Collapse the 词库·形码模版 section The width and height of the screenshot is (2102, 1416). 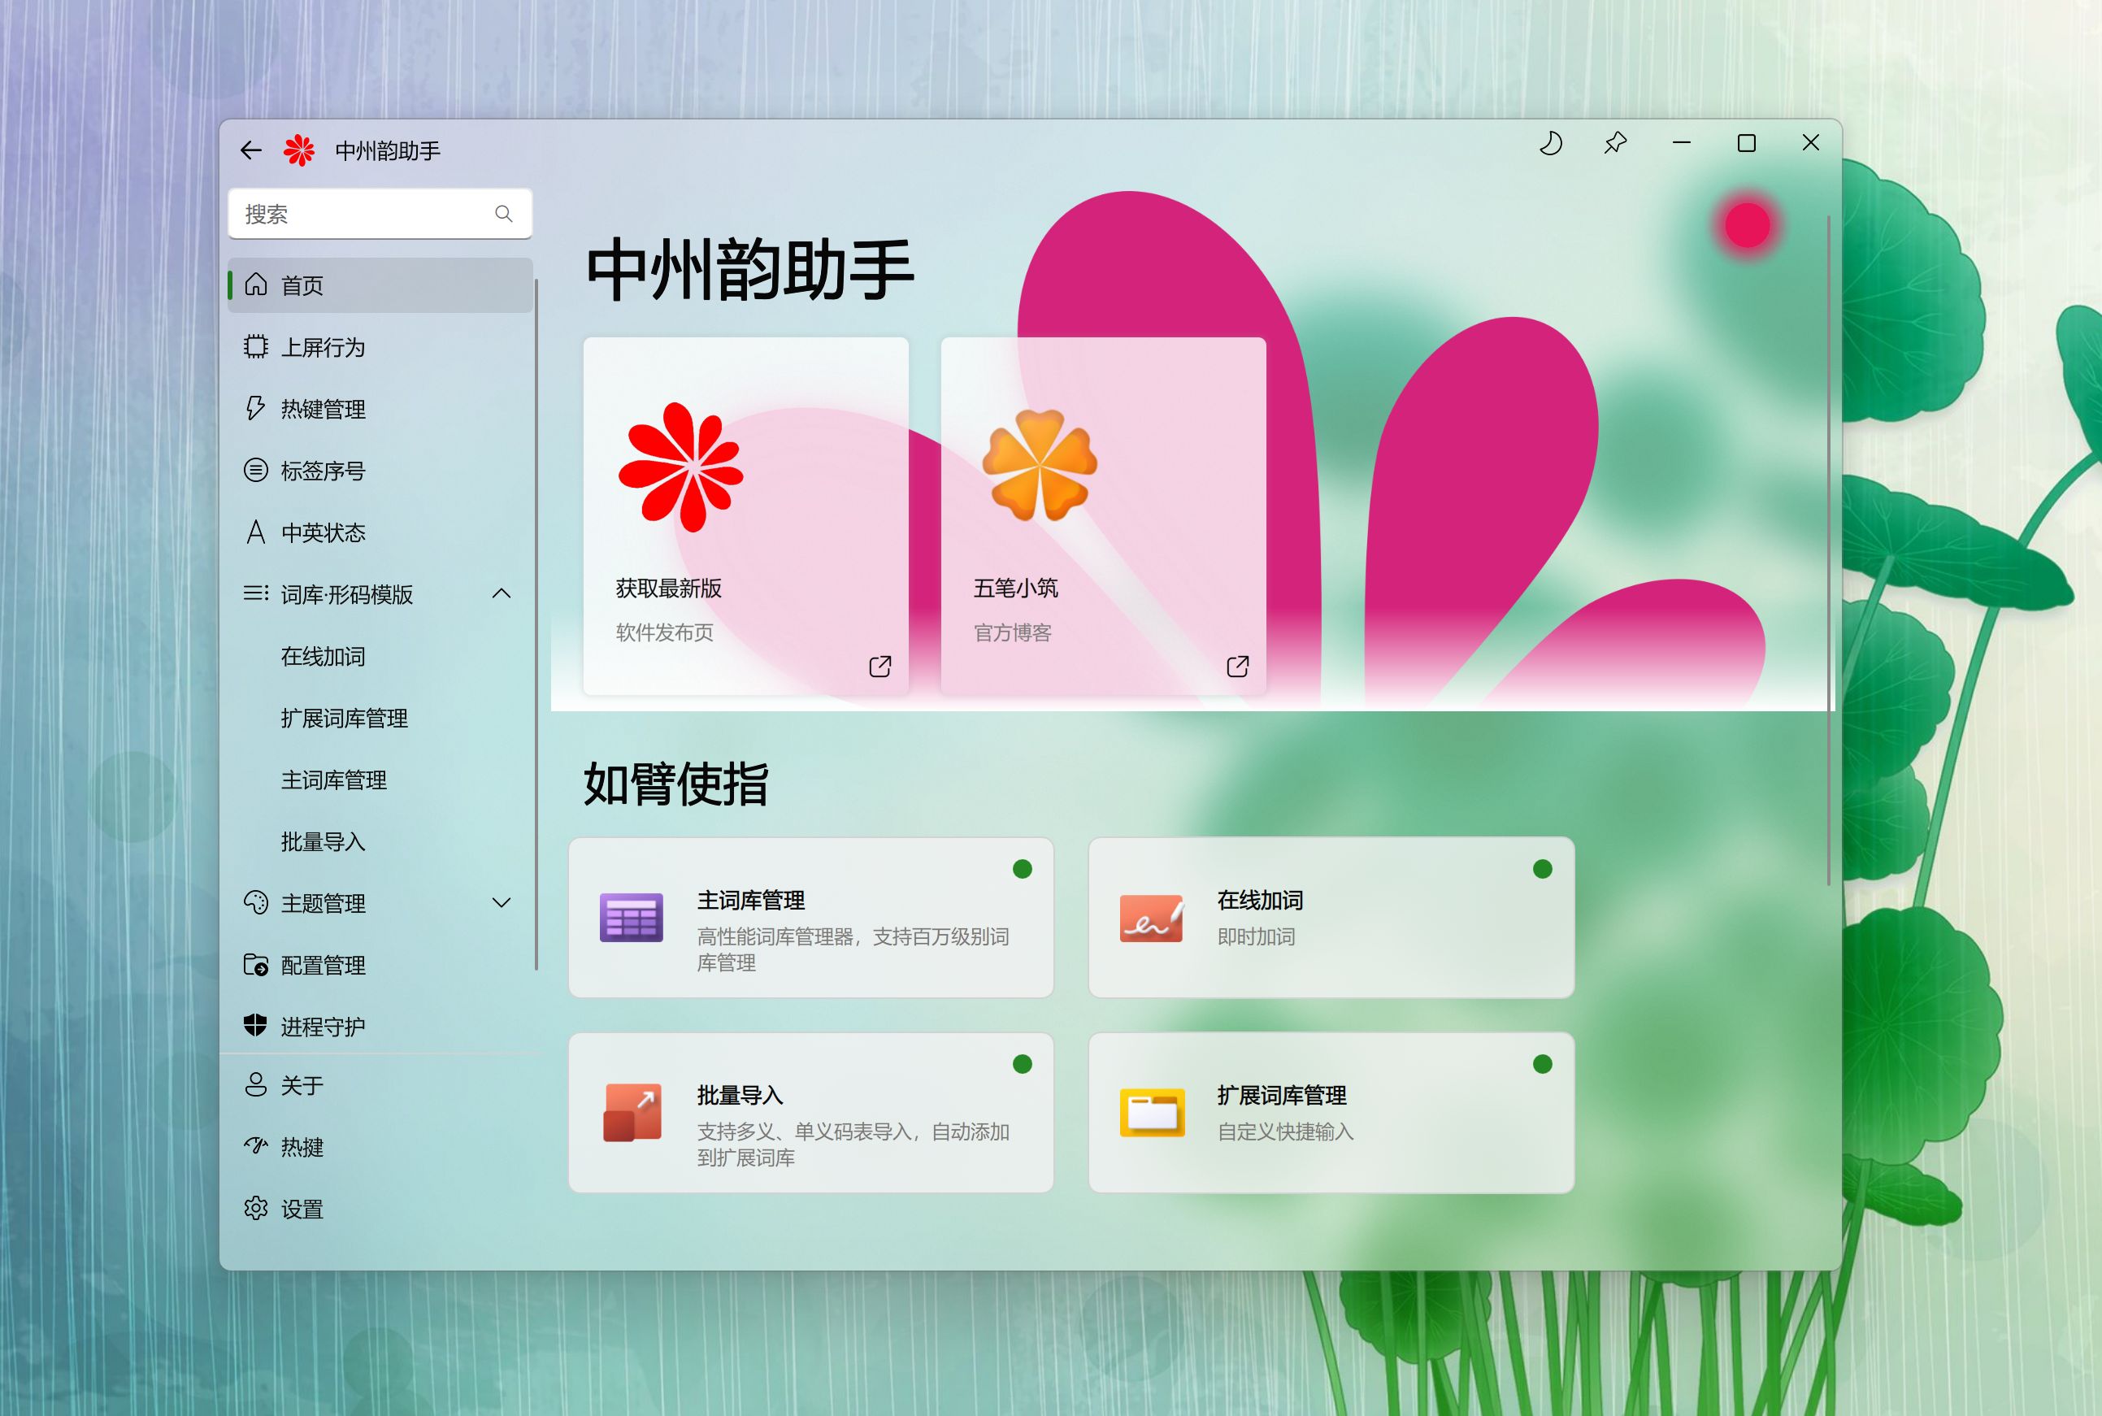(x=503, y=593)
